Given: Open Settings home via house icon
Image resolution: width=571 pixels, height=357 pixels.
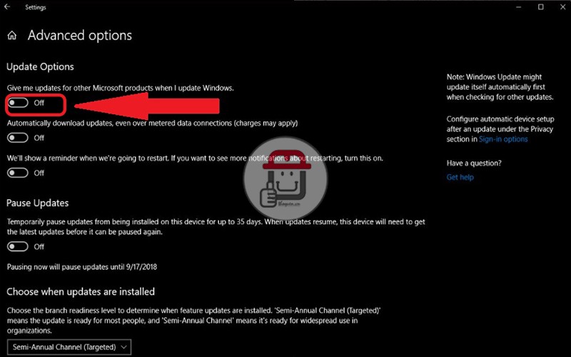Looking at the screenshot, I should tap(12, 35).
